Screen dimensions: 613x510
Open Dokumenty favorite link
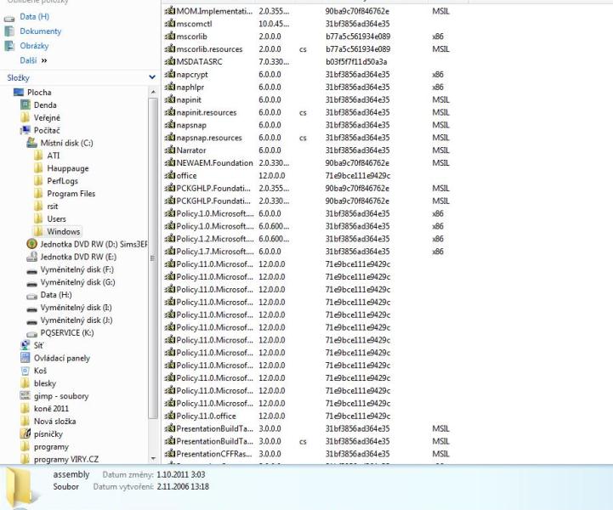pos(40,31)
